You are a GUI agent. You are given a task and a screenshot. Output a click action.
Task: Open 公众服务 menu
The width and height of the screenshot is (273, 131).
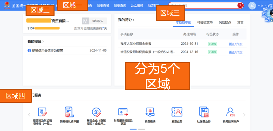coord(137,5)
